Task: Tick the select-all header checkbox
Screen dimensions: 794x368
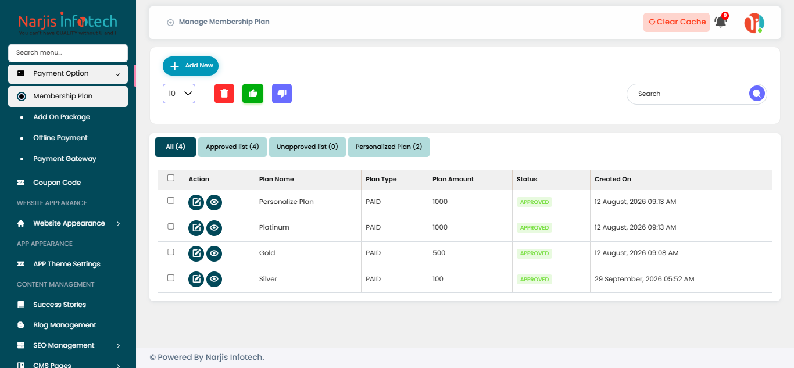Action: coord(171,178)
